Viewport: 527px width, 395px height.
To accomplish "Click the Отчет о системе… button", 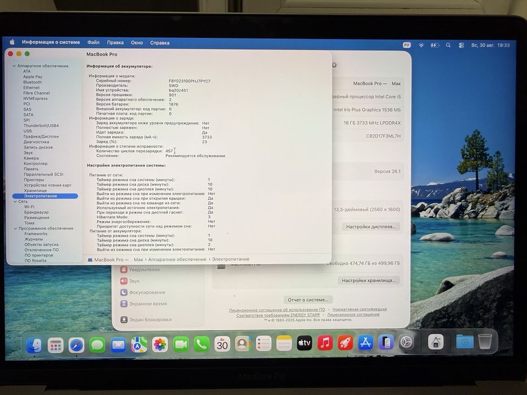I will (x=308, y=300).
